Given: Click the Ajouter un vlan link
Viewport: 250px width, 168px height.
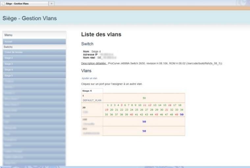Looking at the screenshot, I should click(x=89, y=78).
